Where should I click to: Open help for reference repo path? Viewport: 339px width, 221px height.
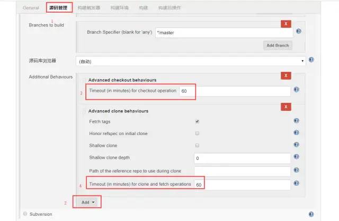(x=297, y=170)
